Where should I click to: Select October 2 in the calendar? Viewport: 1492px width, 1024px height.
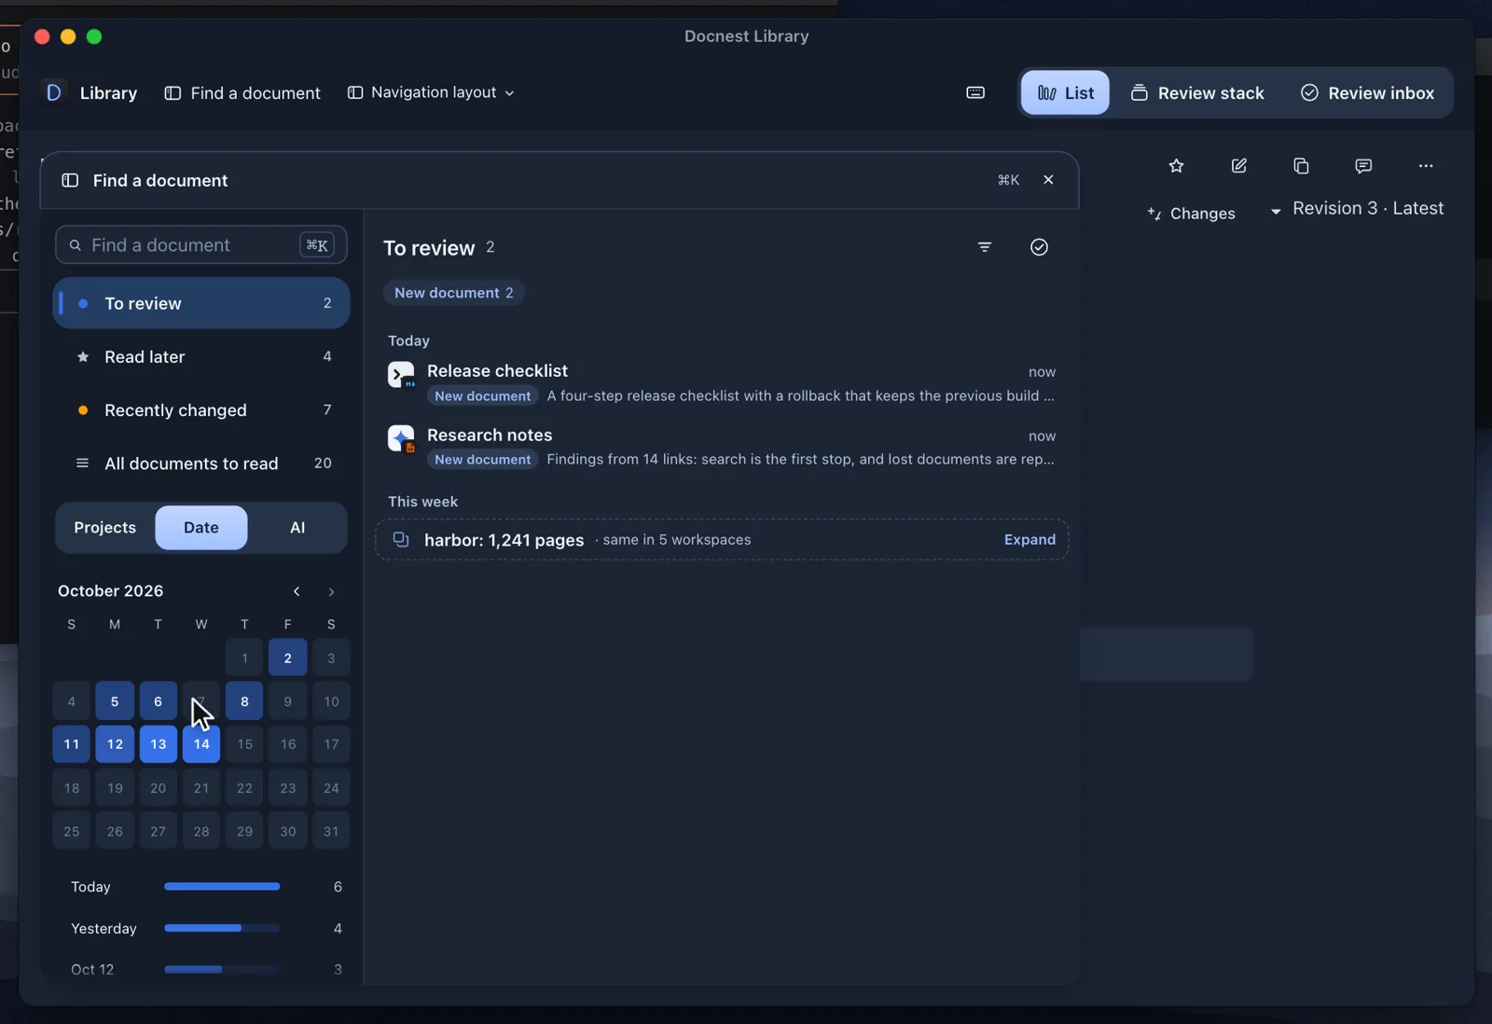pyautogui.click(x=288, y=657)
